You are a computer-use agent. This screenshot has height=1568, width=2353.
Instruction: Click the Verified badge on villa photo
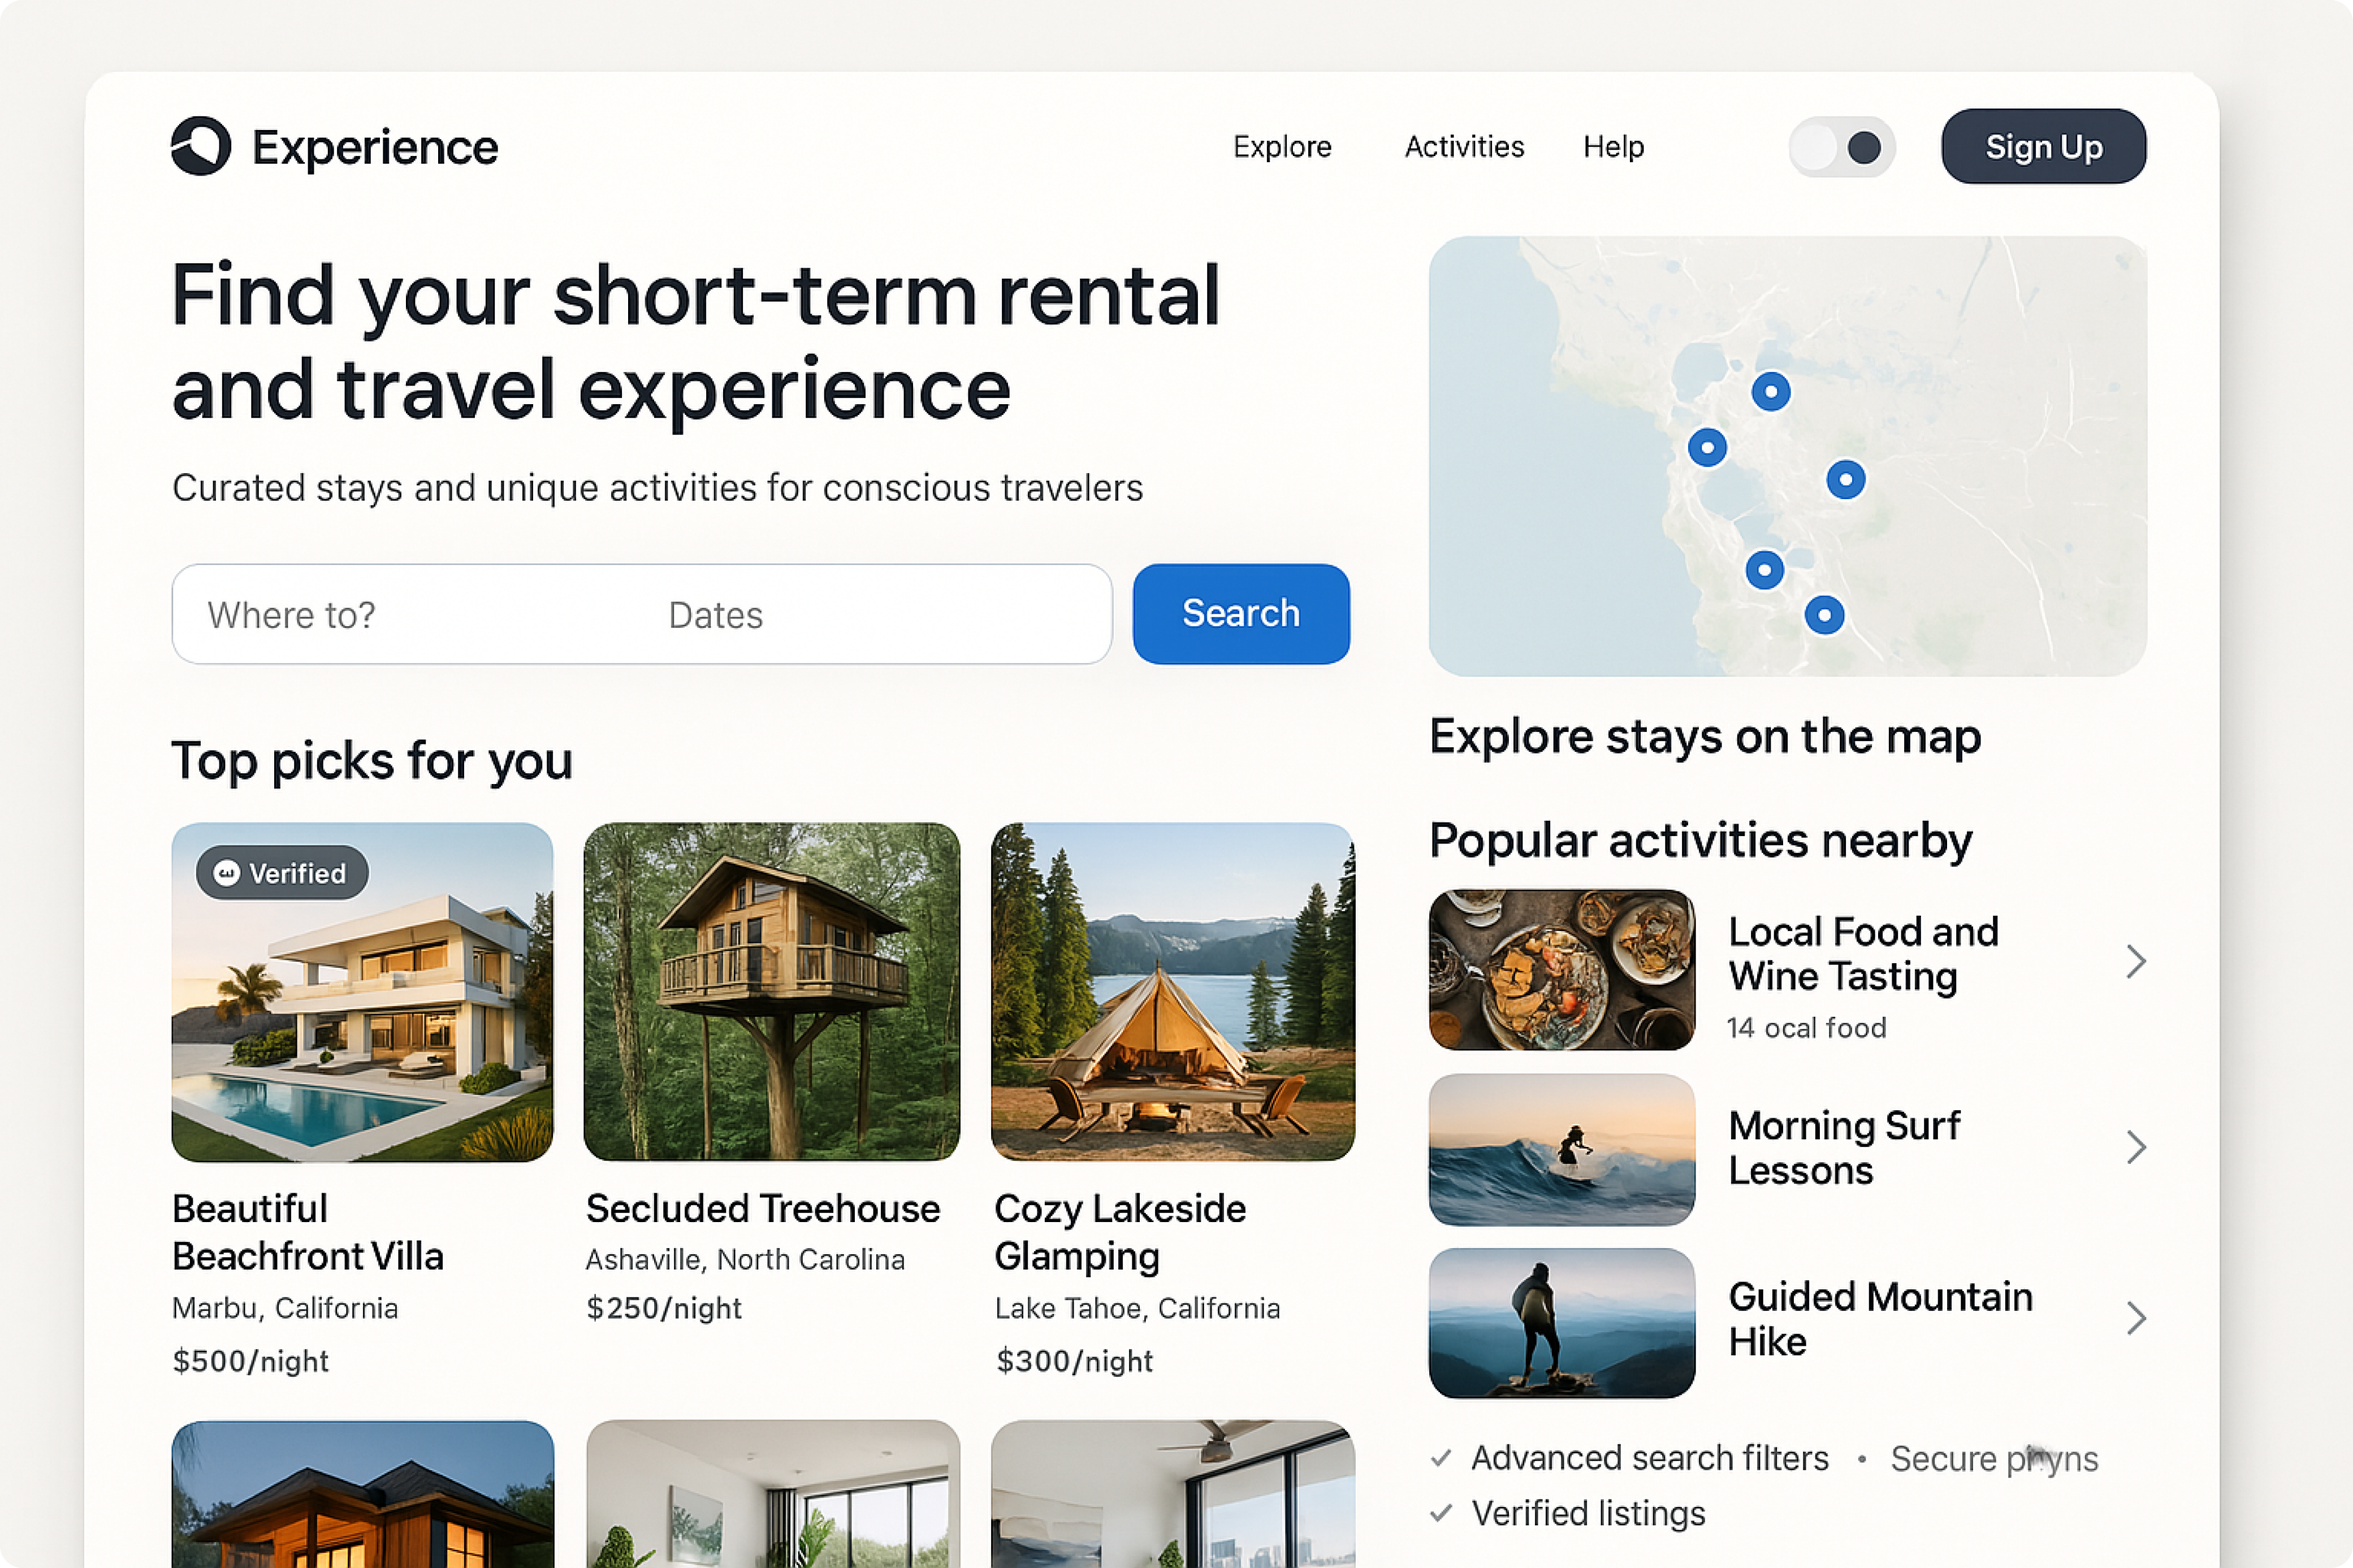pos(282,873)
